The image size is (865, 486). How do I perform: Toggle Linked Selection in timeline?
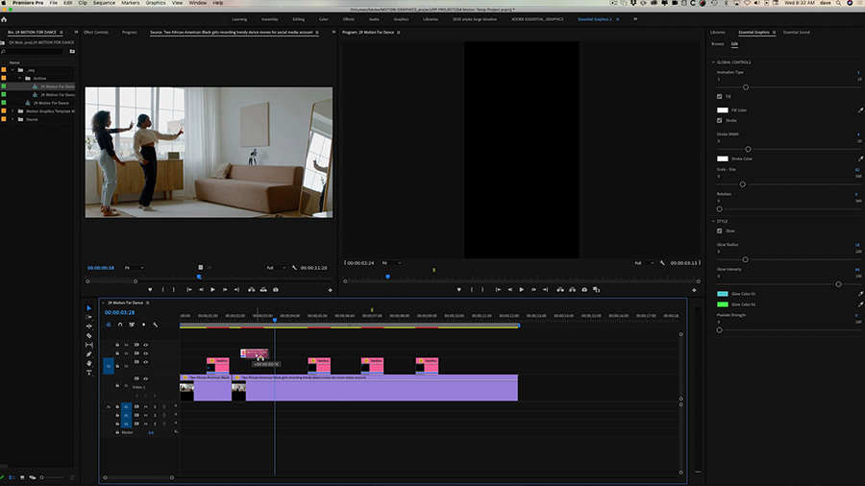pyautogui.click(x=132, y=325)
